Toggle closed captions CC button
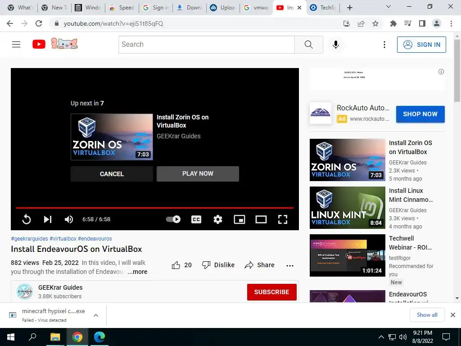Viewport: 461px width, 346px height. [196, 219]
